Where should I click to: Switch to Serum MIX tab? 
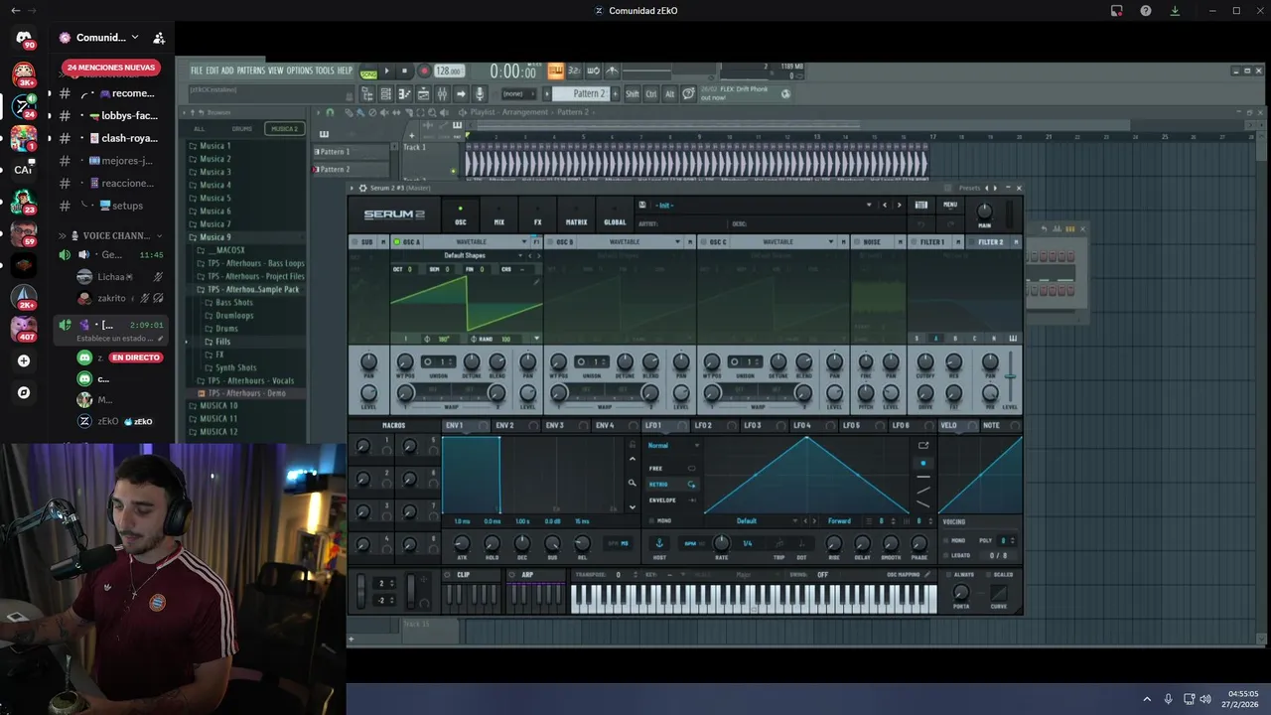coord(498,215)
